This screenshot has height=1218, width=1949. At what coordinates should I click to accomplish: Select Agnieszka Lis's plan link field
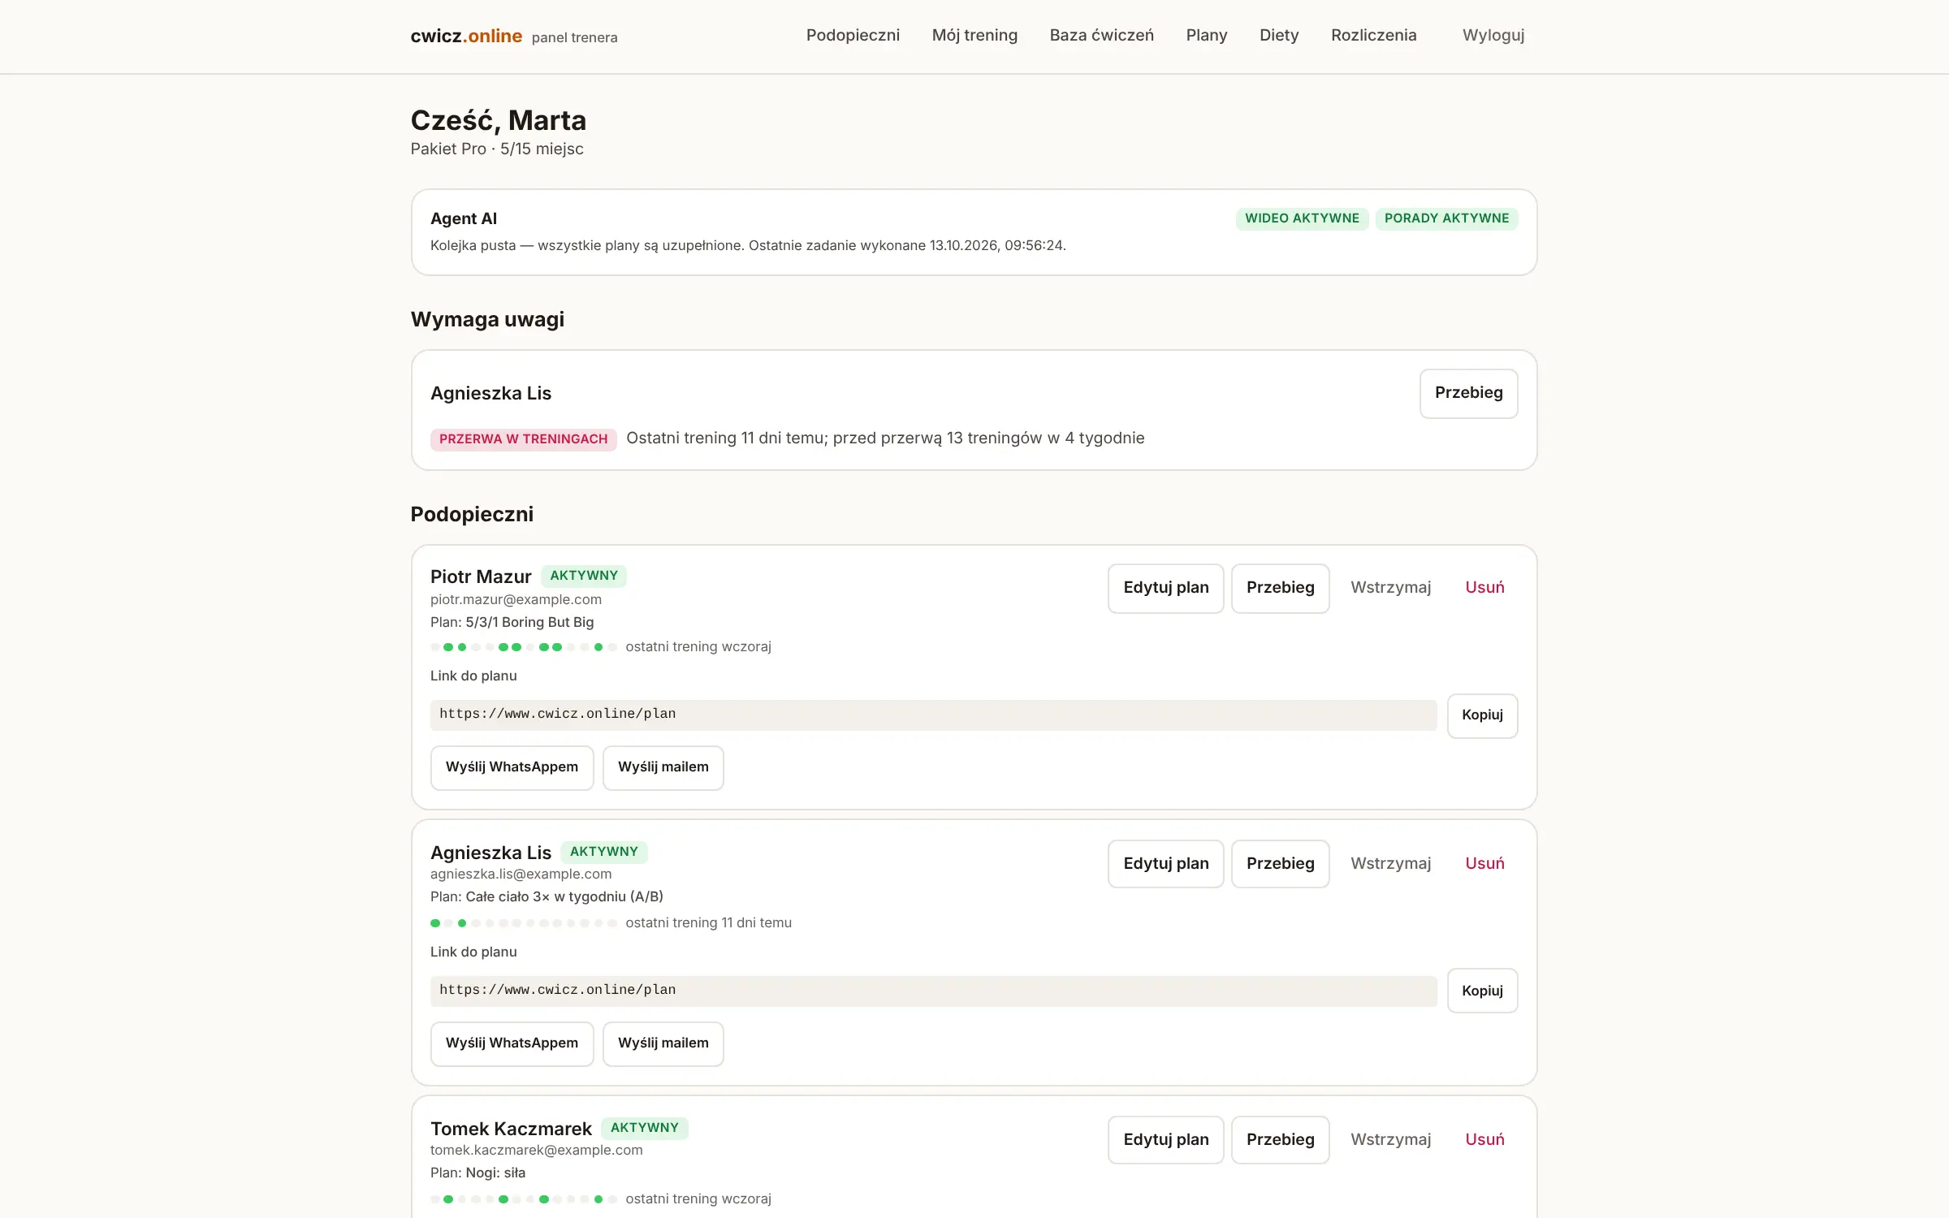933,991
